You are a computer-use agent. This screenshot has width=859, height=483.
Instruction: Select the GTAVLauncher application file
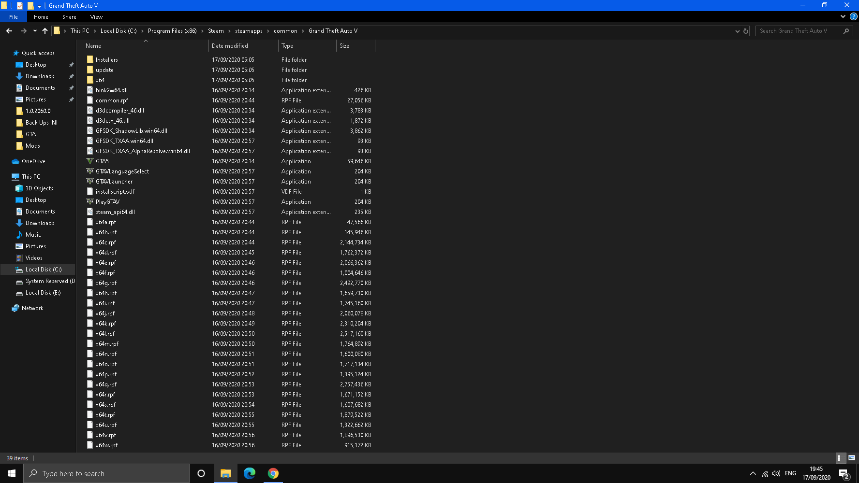click(x=114, y=182)
